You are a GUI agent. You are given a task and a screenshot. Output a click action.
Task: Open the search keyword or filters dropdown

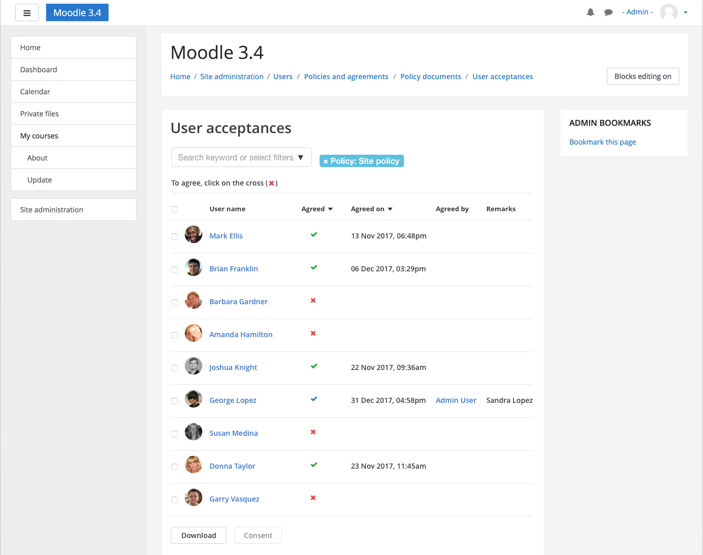[241, 157]
